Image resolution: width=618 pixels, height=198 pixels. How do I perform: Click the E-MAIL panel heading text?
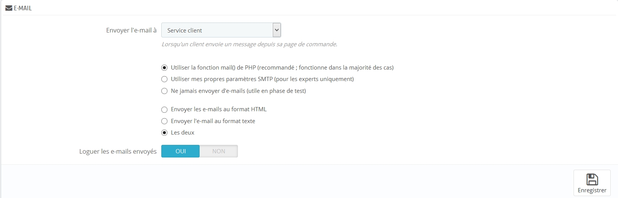(23, 8)
